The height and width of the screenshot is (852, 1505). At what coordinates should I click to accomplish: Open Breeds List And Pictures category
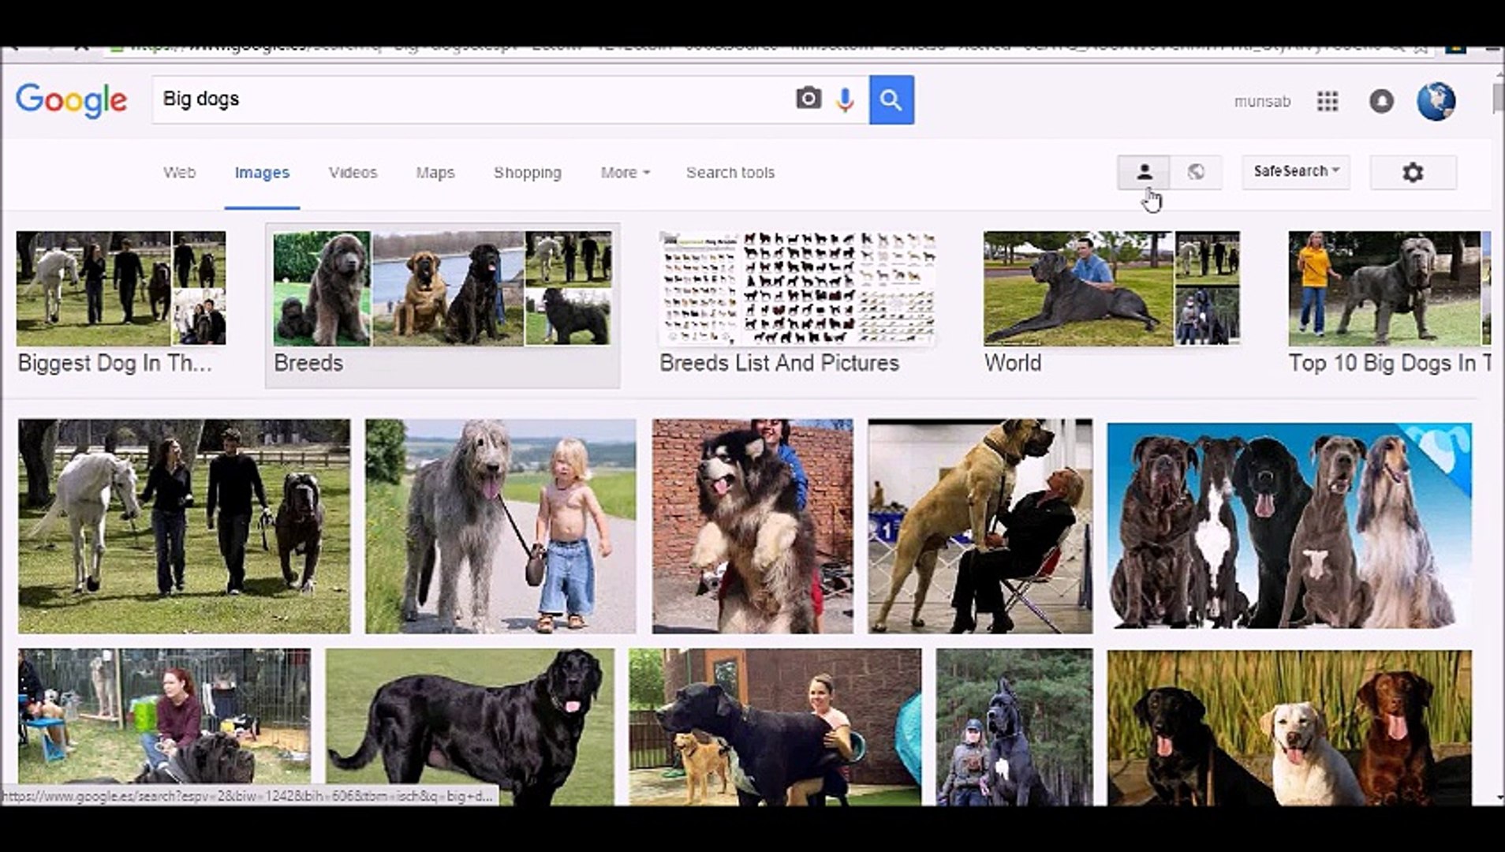[797, 305]
